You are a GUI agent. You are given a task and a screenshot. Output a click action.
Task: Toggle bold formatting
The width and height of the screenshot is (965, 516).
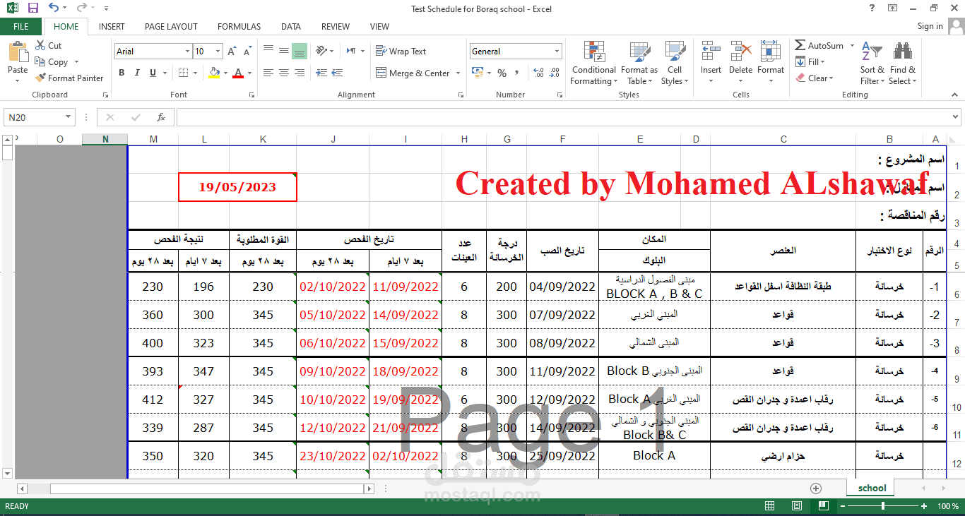pos(121,72)
